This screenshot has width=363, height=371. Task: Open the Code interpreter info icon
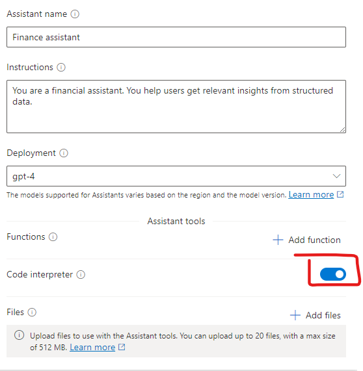tap(81, 275)
